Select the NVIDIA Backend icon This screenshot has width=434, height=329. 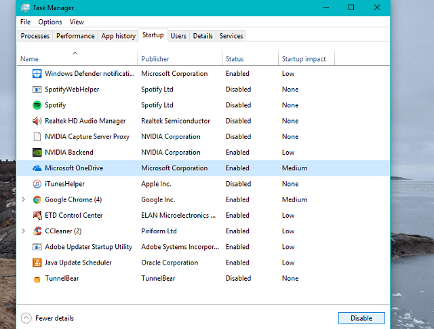pyautogui.click(x=37, y=153)
